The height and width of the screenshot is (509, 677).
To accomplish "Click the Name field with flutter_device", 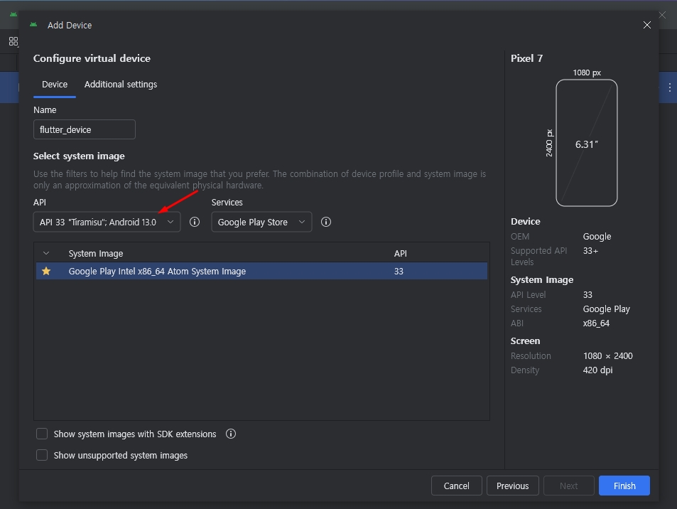I will 85,129.
